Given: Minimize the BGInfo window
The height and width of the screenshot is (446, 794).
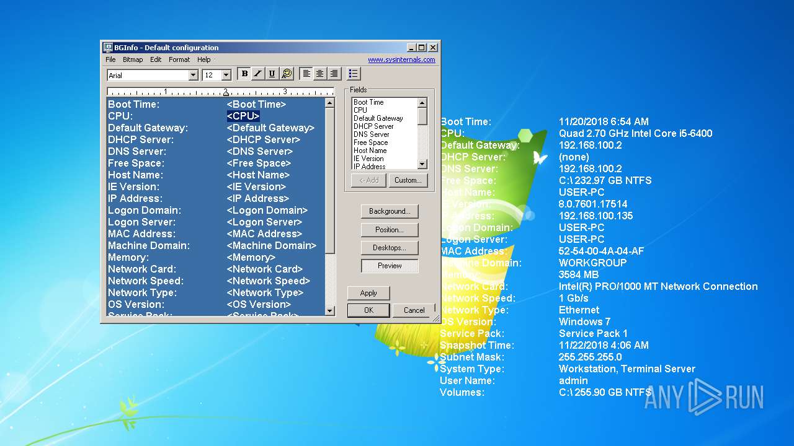Looking at the screenshot, I should pyautogui.click(x=412, y=48).
